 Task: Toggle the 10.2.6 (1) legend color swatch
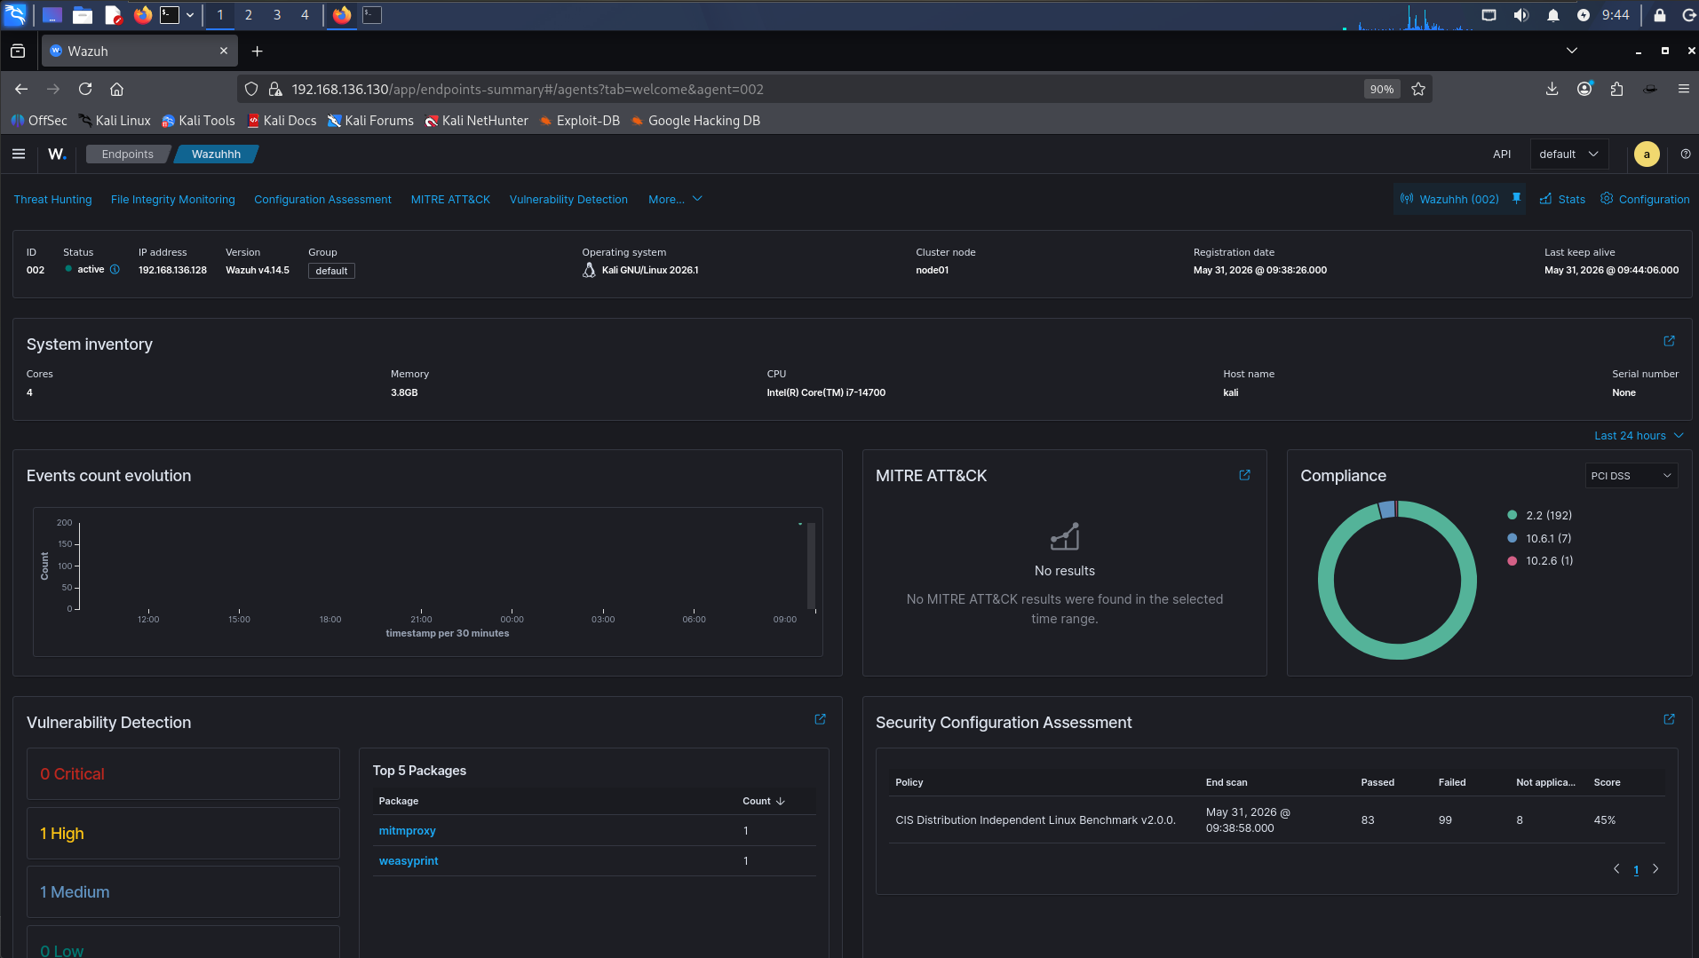click(1512, 561)
